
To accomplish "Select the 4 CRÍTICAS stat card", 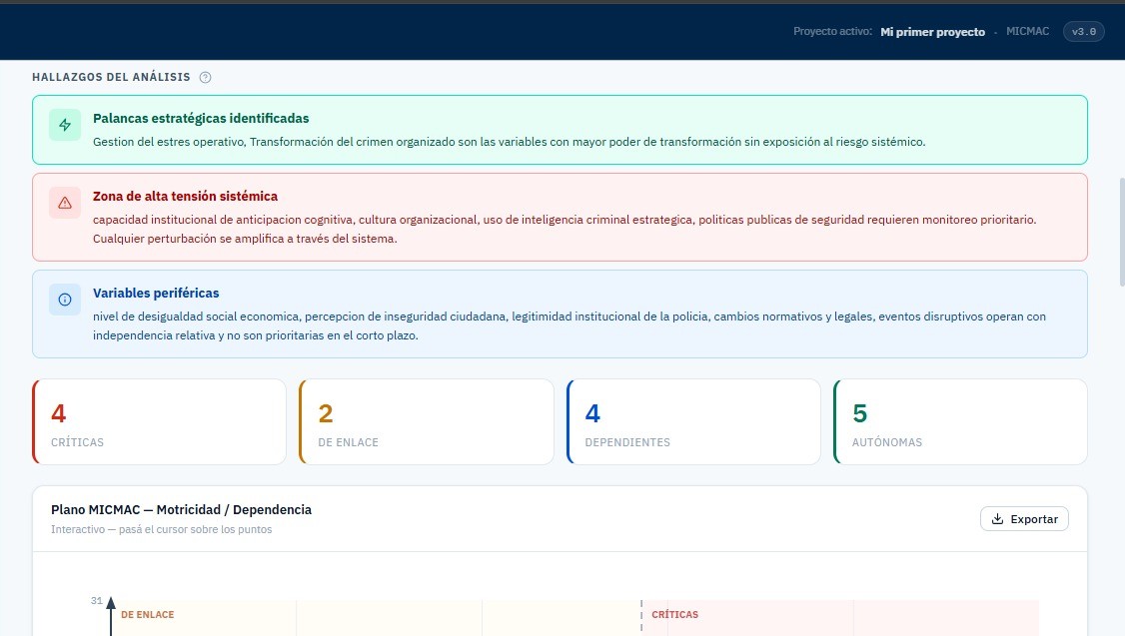I will (159, 421).
